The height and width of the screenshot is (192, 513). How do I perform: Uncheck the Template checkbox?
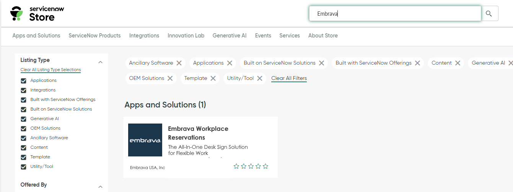[24, 157]
